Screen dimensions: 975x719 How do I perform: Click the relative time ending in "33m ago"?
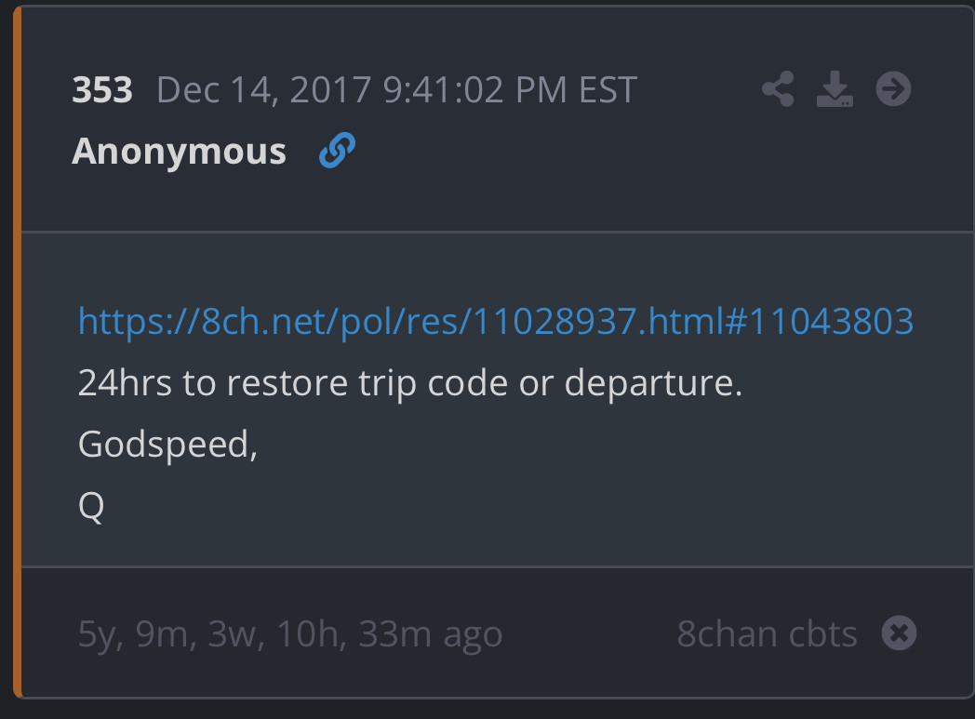pyautogui.click(x=290, y=634)
